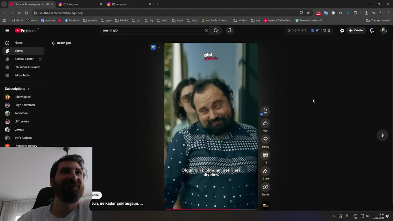
Task: Like the Short with thumbs up
Action: click(x=266, y=123)
